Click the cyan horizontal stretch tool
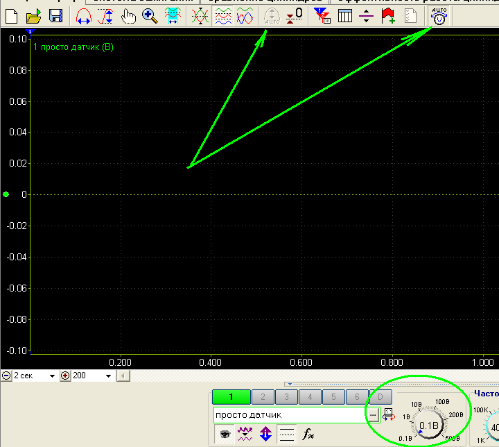Viewport: 499px width, 447px height. [x=173, y=16]
